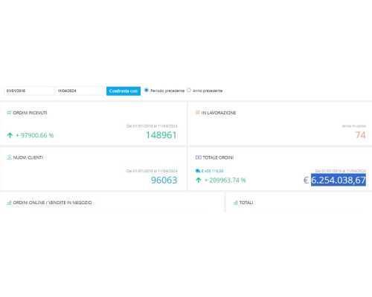This screenshot has height=297, width=372.
Task: Click the NUOVI CLIENTI heading
Action: click(x=28, y=157)
